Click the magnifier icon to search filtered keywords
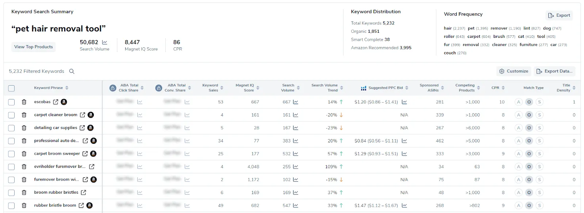 tap(72, 71)
